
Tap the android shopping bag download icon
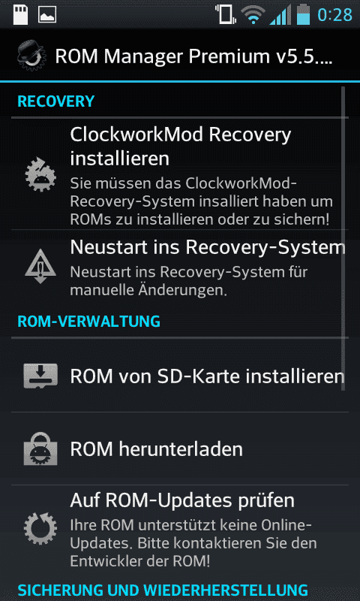point(40,448)
